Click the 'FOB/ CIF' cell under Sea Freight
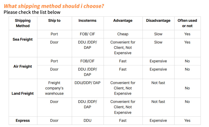 click(x=88, y=34)
